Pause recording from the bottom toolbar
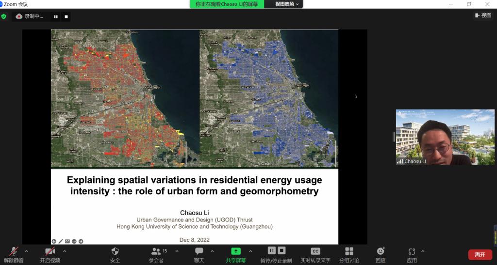This screenshot has height=265, width=497. click(271, 250)
